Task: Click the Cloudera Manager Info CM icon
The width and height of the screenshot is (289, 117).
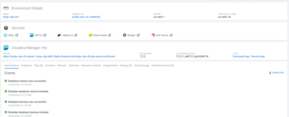Action: tap(6, 47)
